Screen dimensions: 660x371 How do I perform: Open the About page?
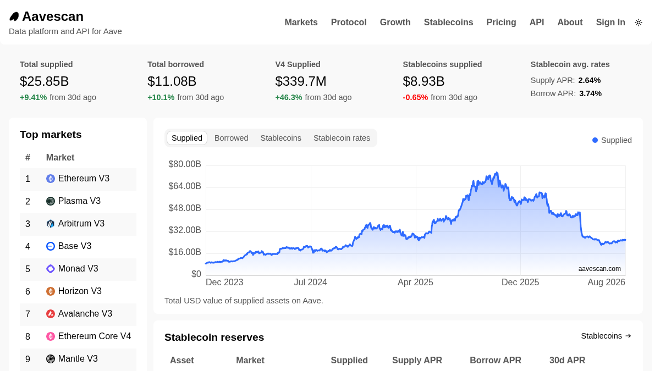click(x=570, y=23)
